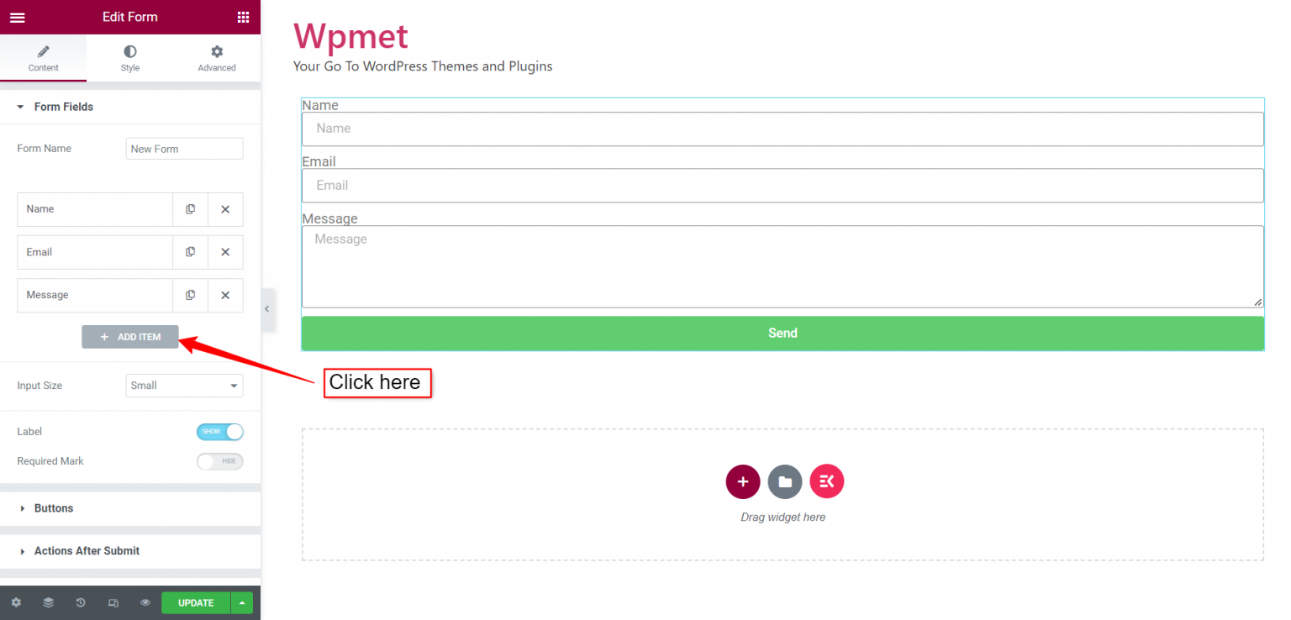Expand the Buttons section

point(54,508)
